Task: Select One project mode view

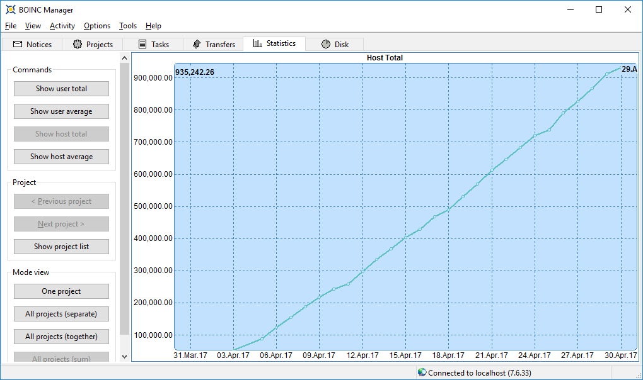Action: (x=62, y=291)
